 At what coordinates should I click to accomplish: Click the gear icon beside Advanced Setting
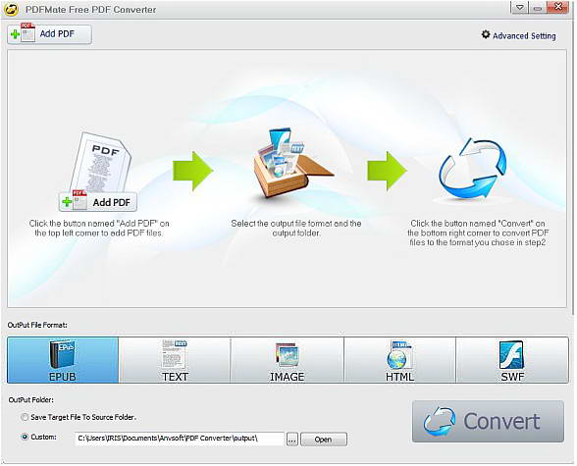point(486,35)
